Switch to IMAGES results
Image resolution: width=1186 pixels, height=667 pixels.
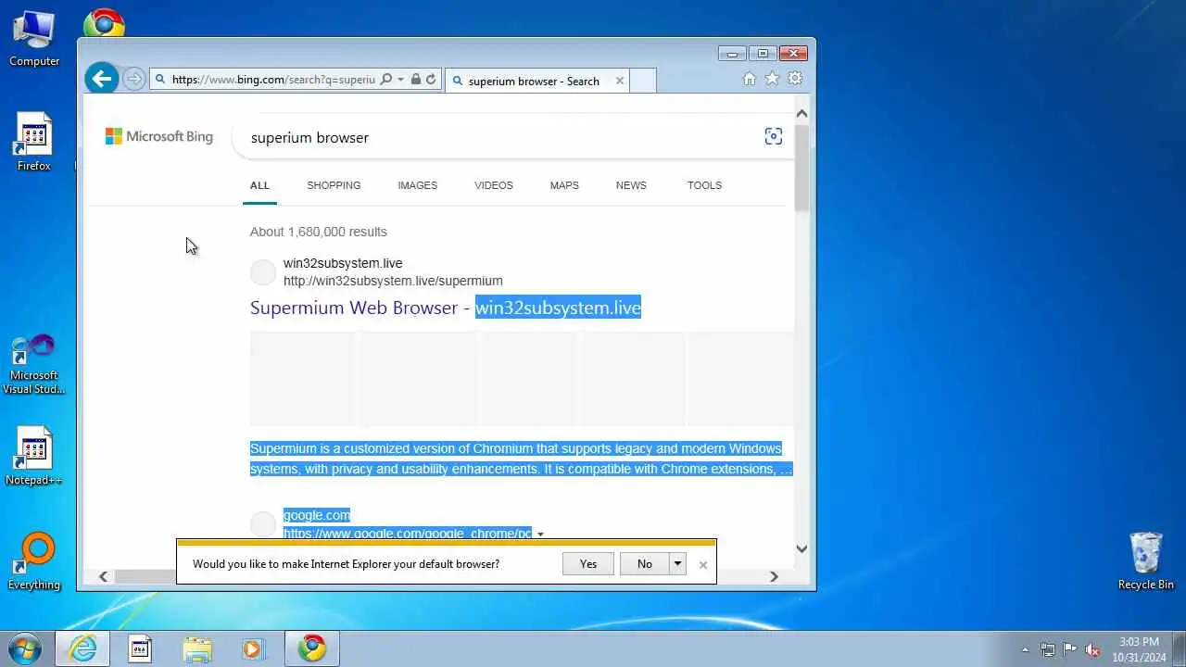pos(417,185)
